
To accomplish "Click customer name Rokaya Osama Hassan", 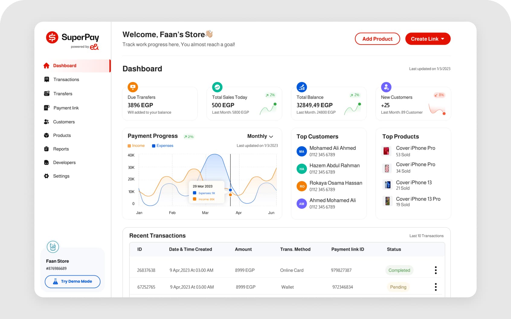I will tap(336, 183).
